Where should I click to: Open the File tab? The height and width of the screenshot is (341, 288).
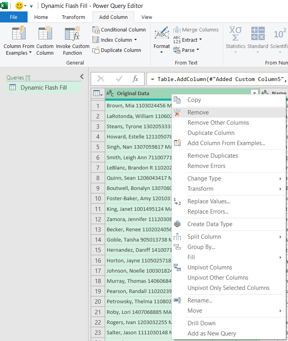point(13,17)
